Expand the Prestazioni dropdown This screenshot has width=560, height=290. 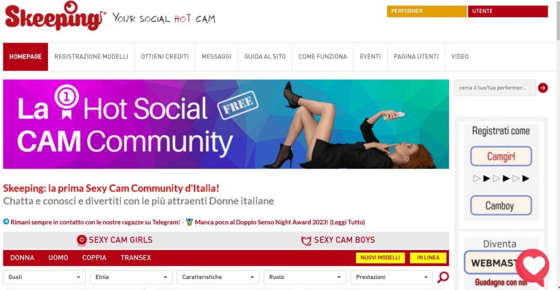[x=392, y=277]
